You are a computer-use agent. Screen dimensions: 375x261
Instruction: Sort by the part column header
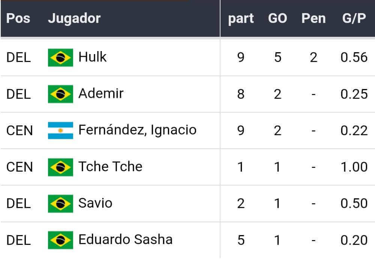(x=241, y=18)
